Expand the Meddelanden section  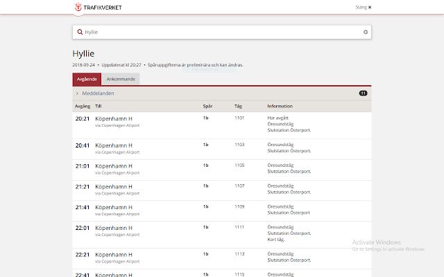tap(222, 93)
